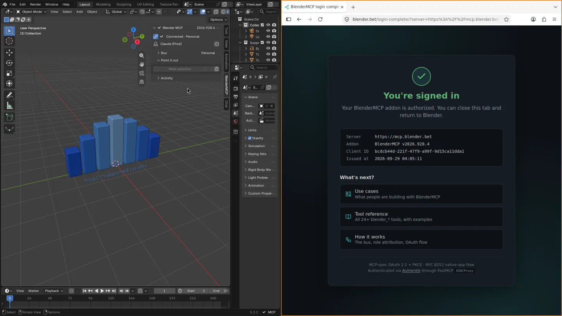Select the 3D Cursor tool
The image size is (562, 316).
point(9,41)
